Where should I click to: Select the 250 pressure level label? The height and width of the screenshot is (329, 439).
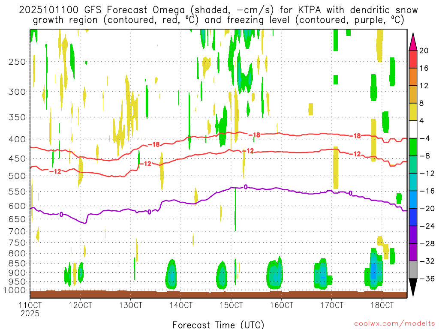(x=17, y=62)
